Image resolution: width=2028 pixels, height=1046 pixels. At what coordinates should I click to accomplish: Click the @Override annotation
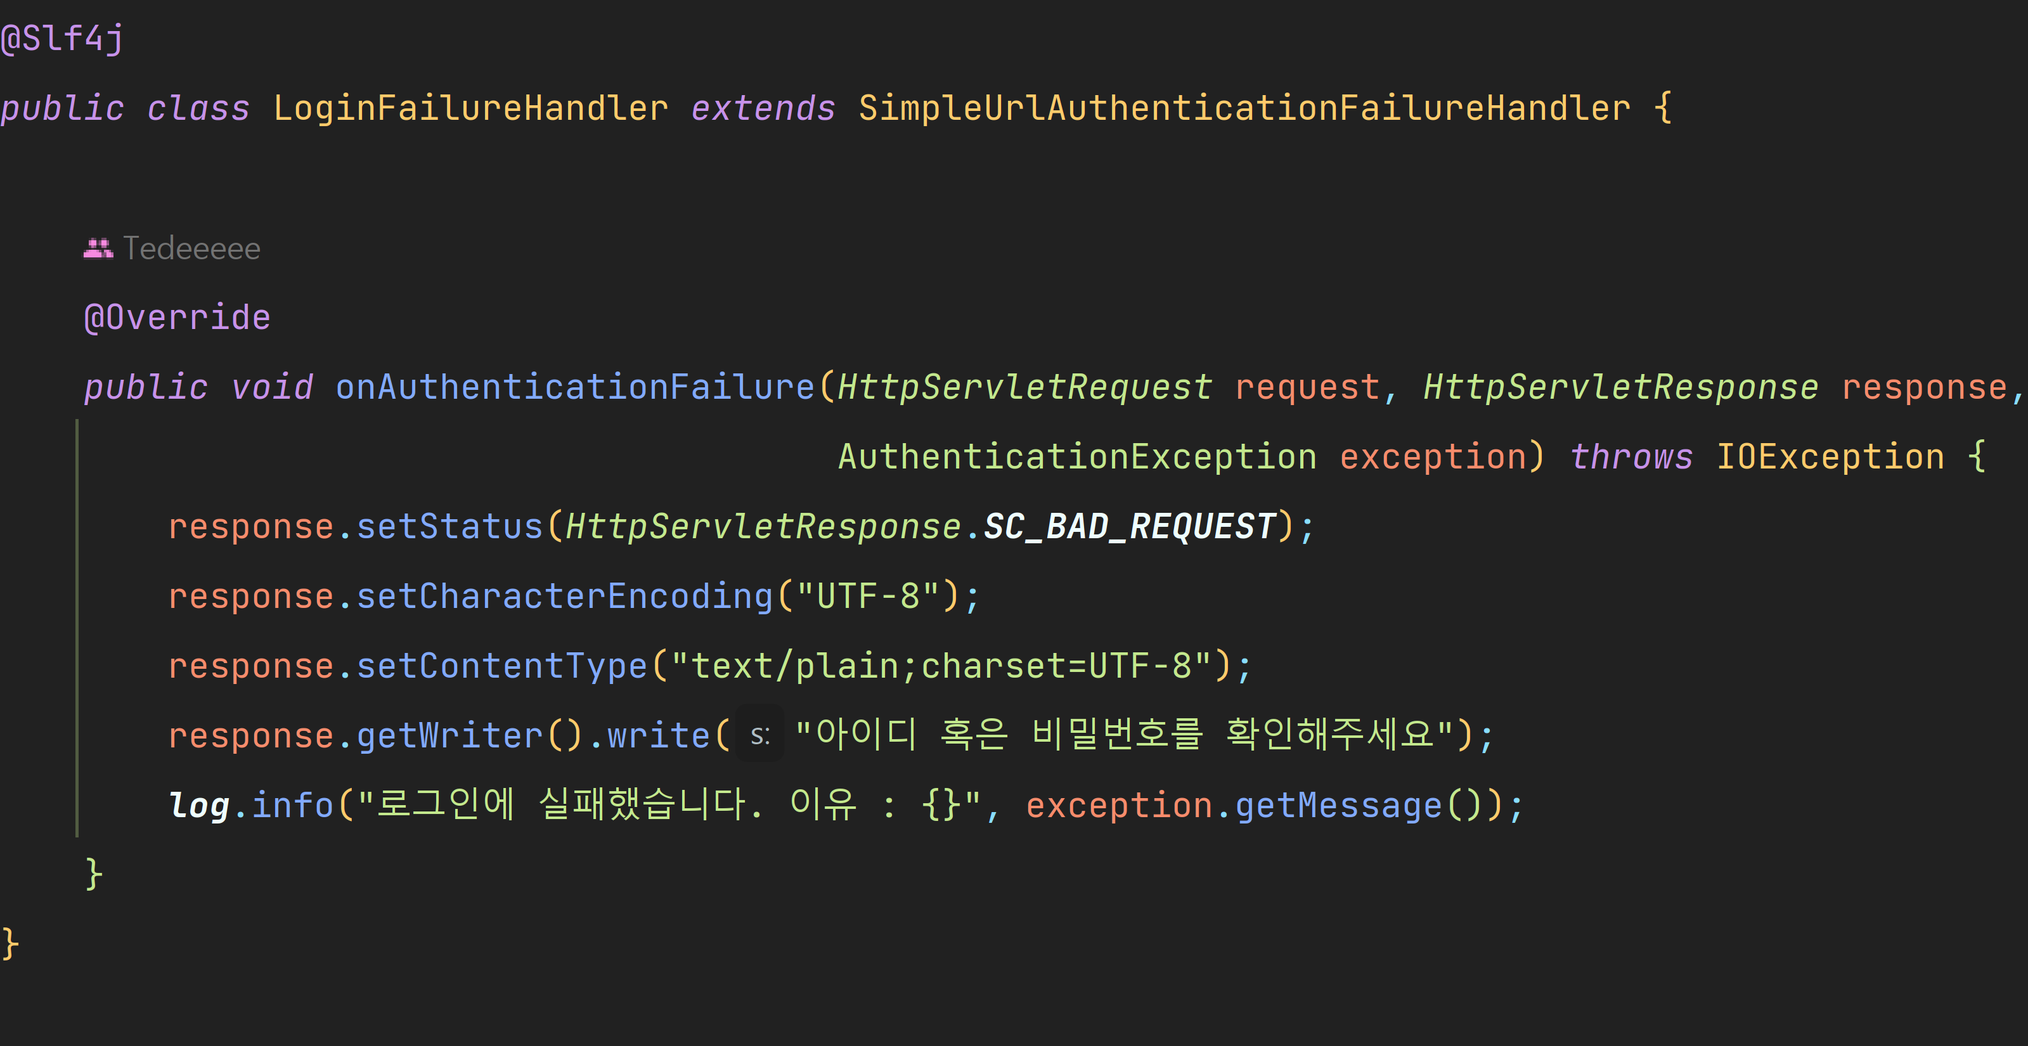point(177,318)
